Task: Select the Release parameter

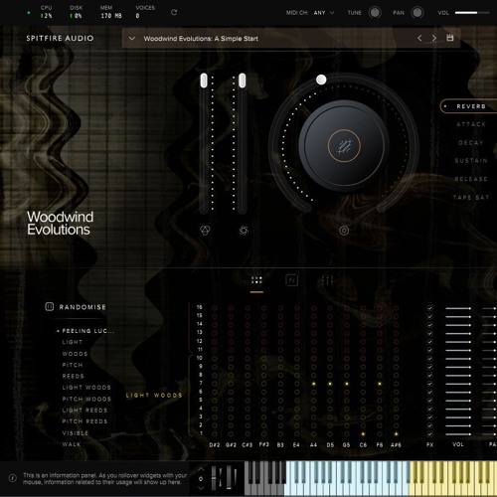Action: click(x=471, y=179)
